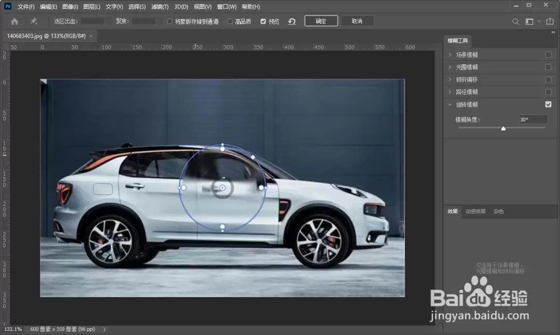
Task: Uncheck the 旋转模糊 checkbox
Action: (548, 104)
